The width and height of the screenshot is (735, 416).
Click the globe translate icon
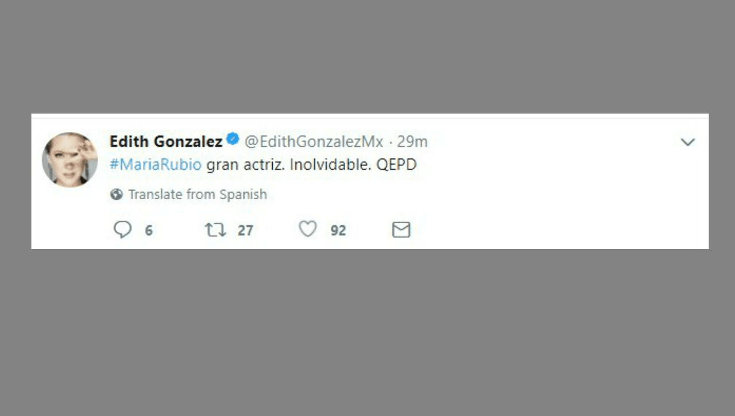click(115, 194)
